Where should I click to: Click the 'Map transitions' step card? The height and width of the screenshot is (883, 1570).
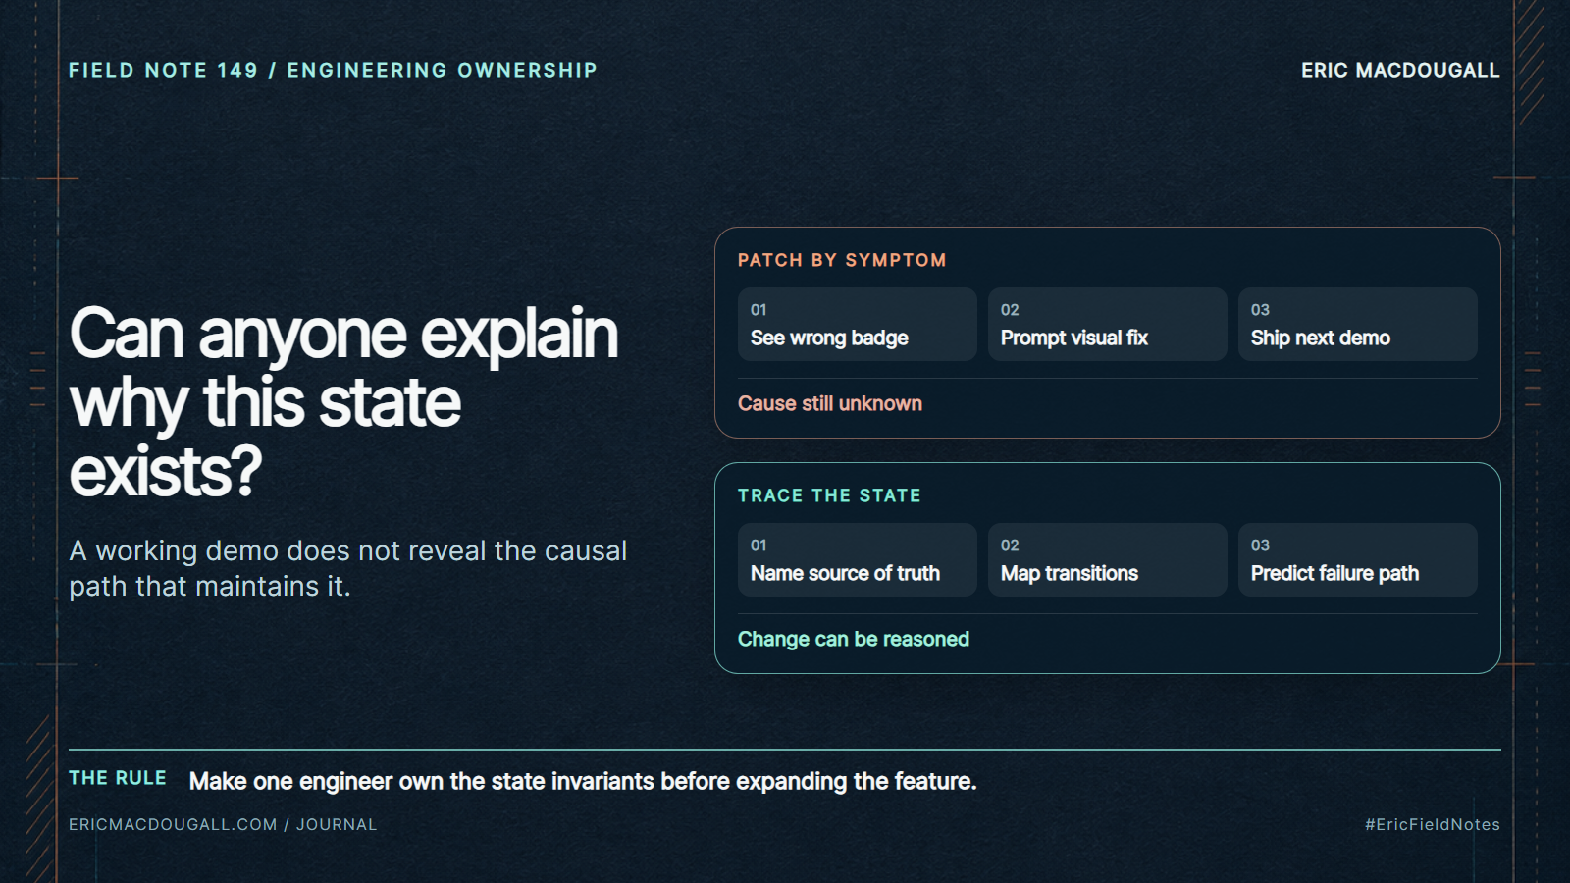[x=1107, y=559]
